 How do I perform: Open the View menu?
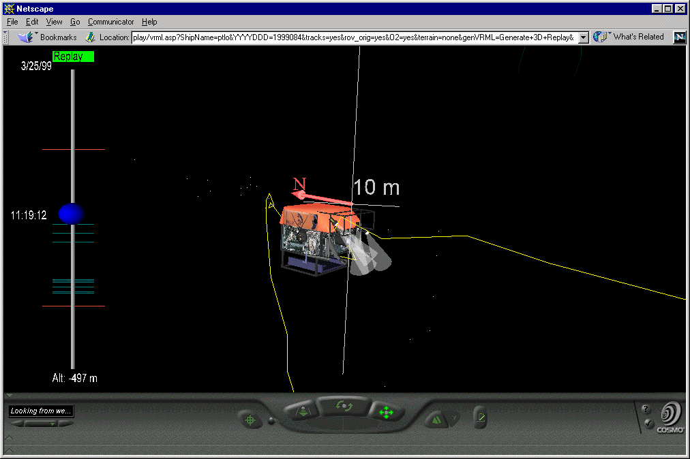click(54, 22)
